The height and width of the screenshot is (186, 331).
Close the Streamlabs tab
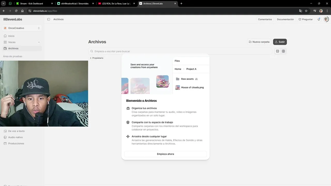pos(93,4)
